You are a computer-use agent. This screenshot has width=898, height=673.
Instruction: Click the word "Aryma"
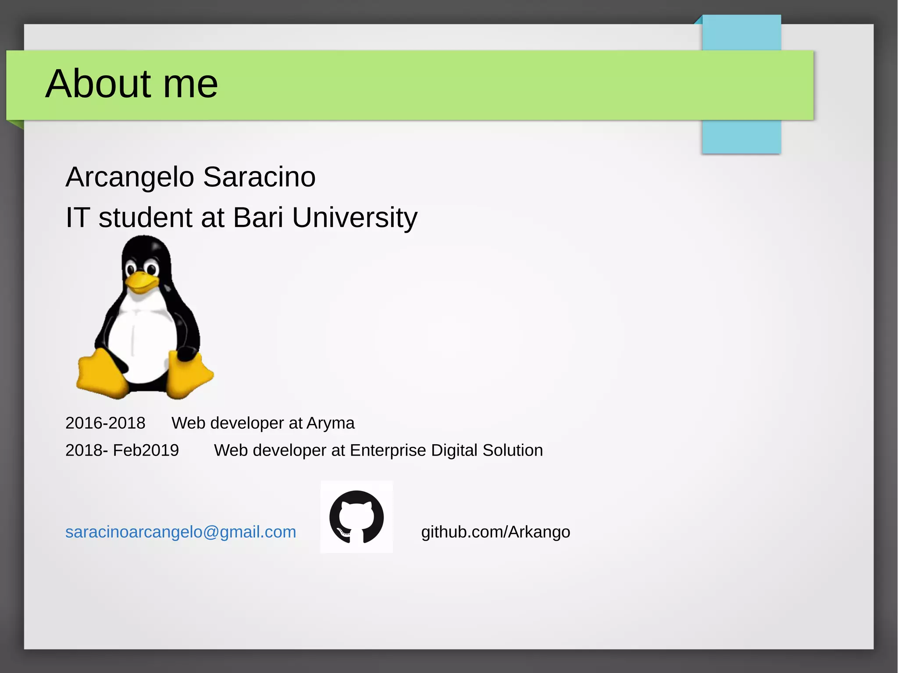330,423
